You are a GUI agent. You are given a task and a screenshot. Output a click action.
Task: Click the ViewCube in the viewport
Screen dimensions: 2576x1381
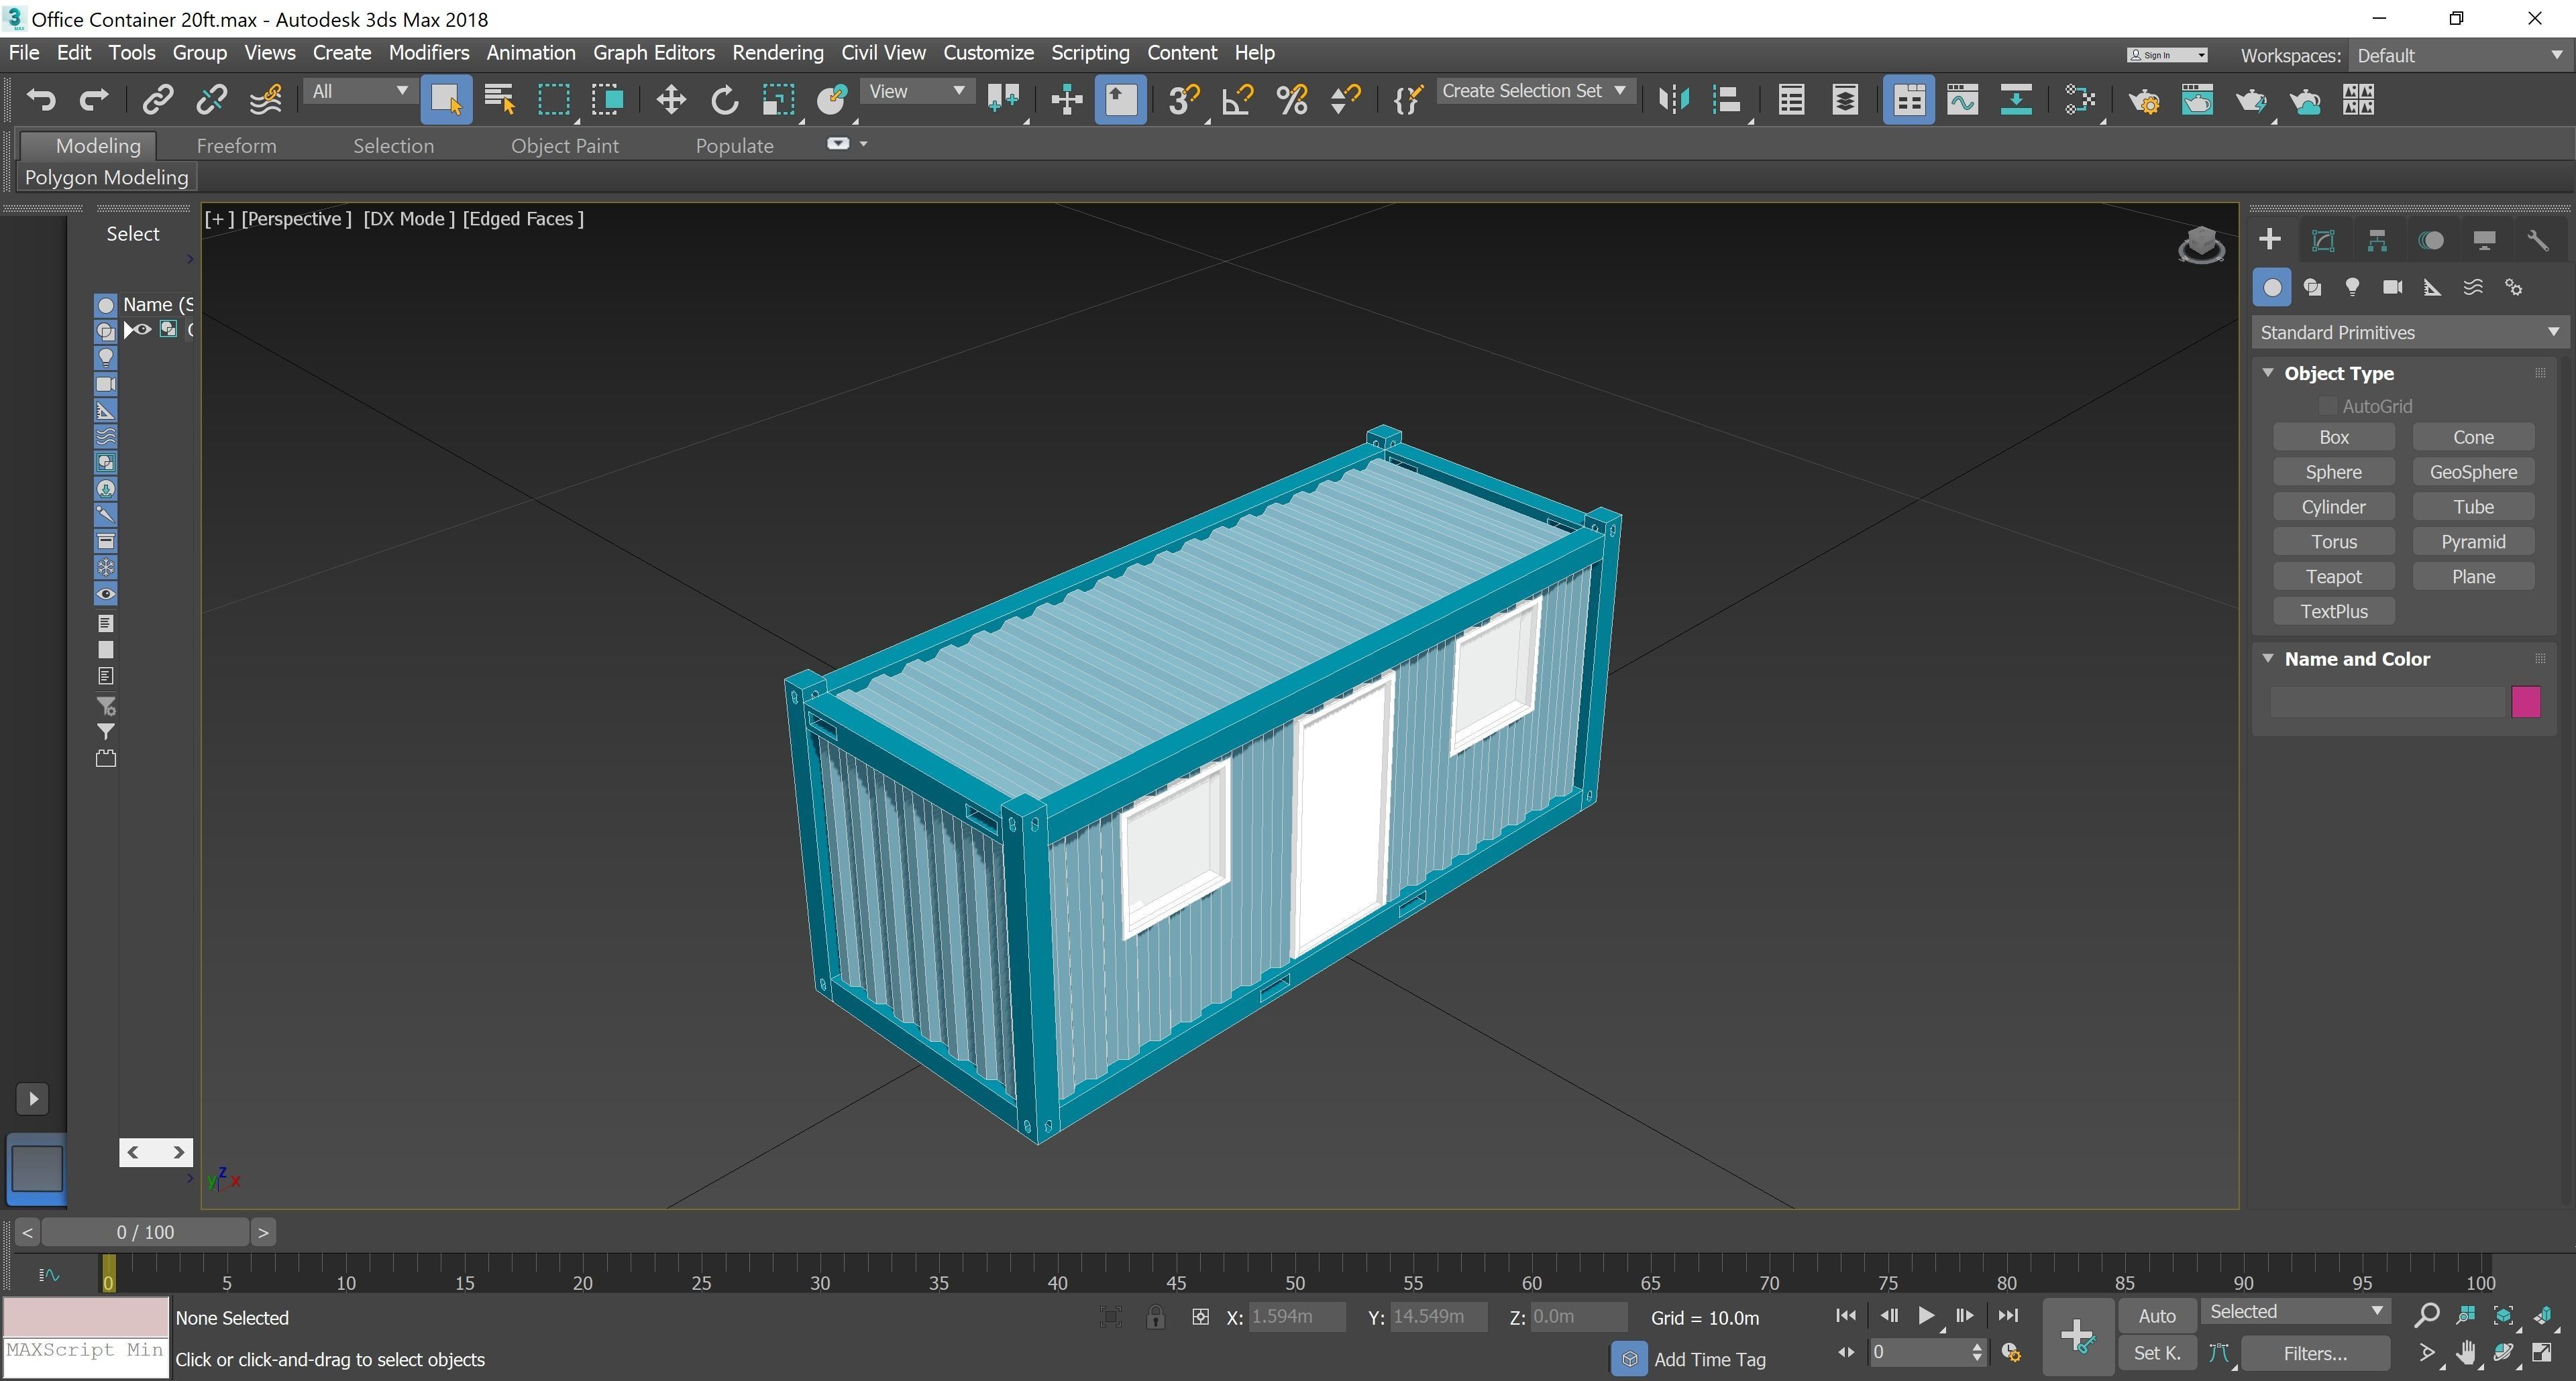pos(2201,245)
